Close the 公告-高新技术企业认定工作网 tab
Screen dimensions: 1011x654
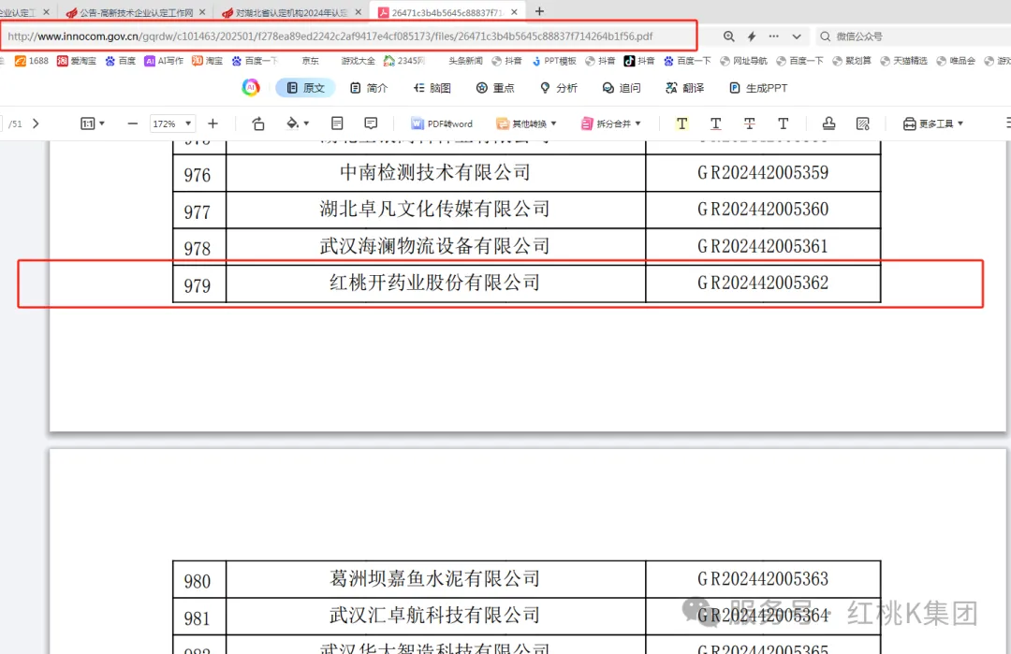click(202, 12)
